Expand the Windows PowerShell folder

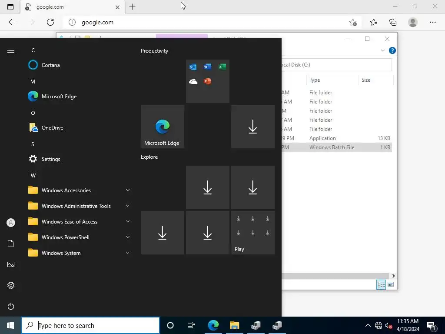pyautogui.click(x=80, y=237)
